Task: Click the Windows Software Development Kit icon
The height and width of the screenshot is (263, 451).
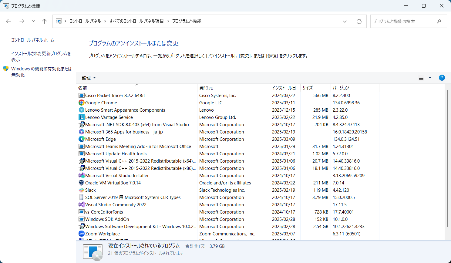Action: tap(81, 227)
